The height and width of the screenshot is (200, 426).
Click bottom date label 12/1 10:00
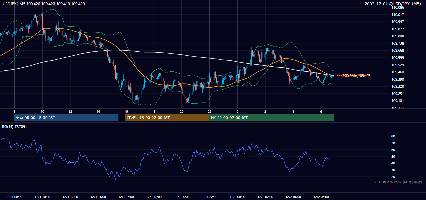pos(42,197)
